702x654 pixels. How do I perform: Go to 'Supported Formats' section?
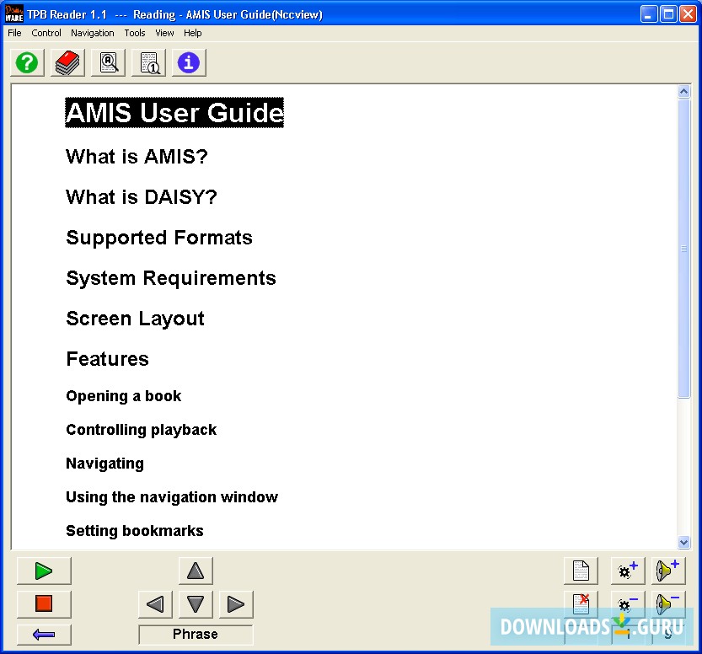159,238
